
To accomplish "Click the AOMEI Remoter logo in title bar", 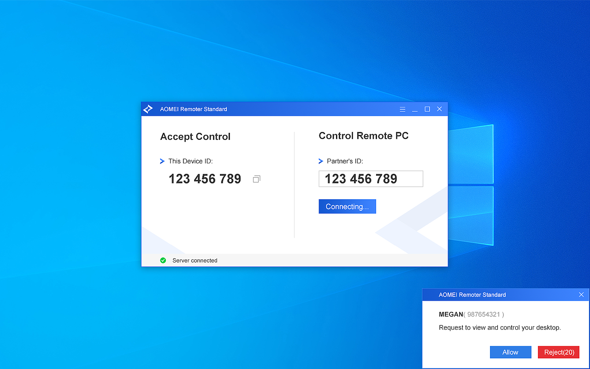I will [148, 109].
